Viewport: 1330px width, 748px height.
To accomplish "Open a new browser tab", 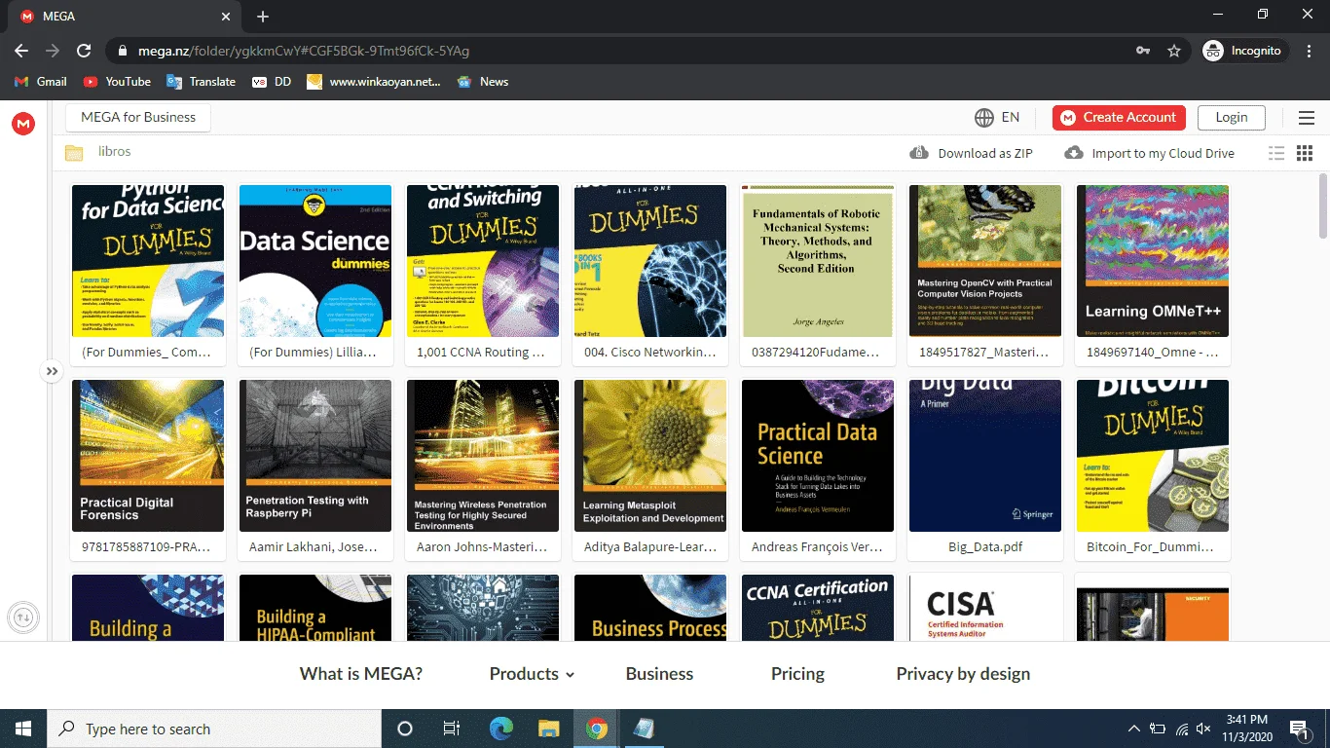I will (263, 17).
